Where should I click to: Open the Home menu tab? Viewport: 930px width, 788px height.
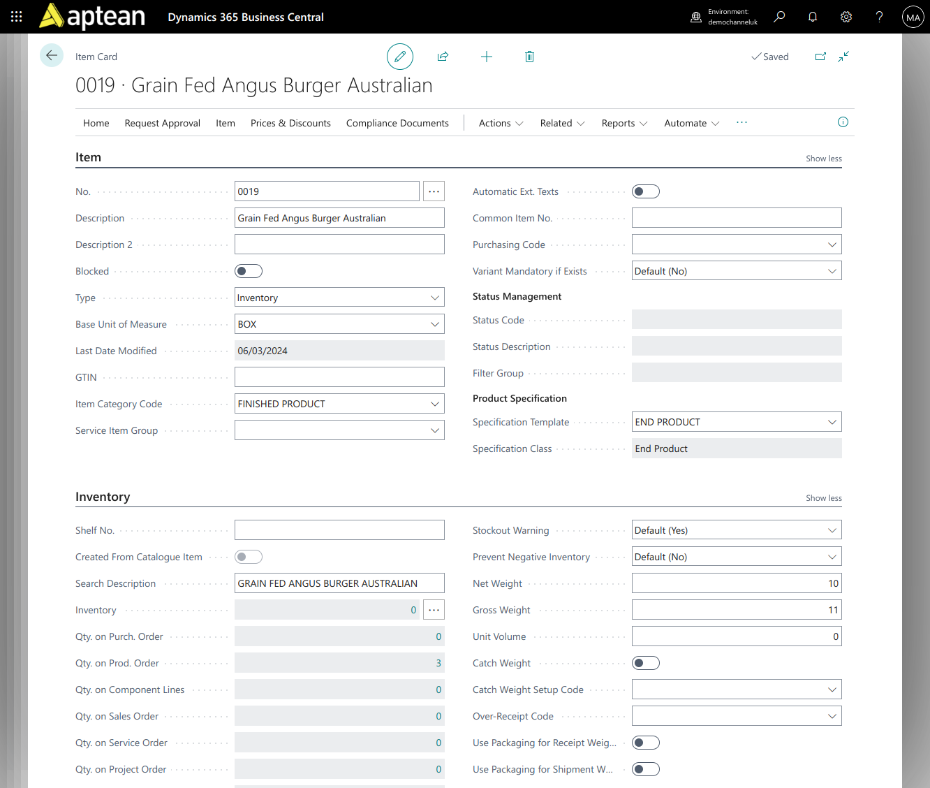(x=96, y=123)
